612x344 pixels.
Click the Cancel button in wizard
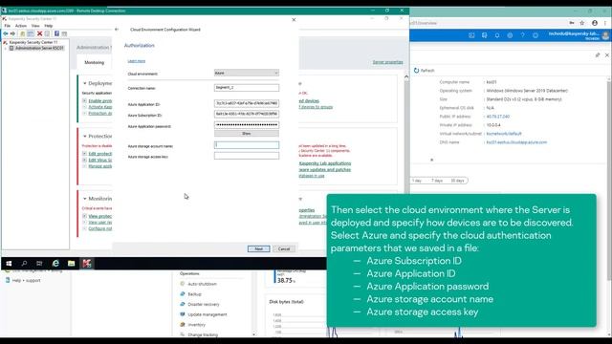coord(284,248)
